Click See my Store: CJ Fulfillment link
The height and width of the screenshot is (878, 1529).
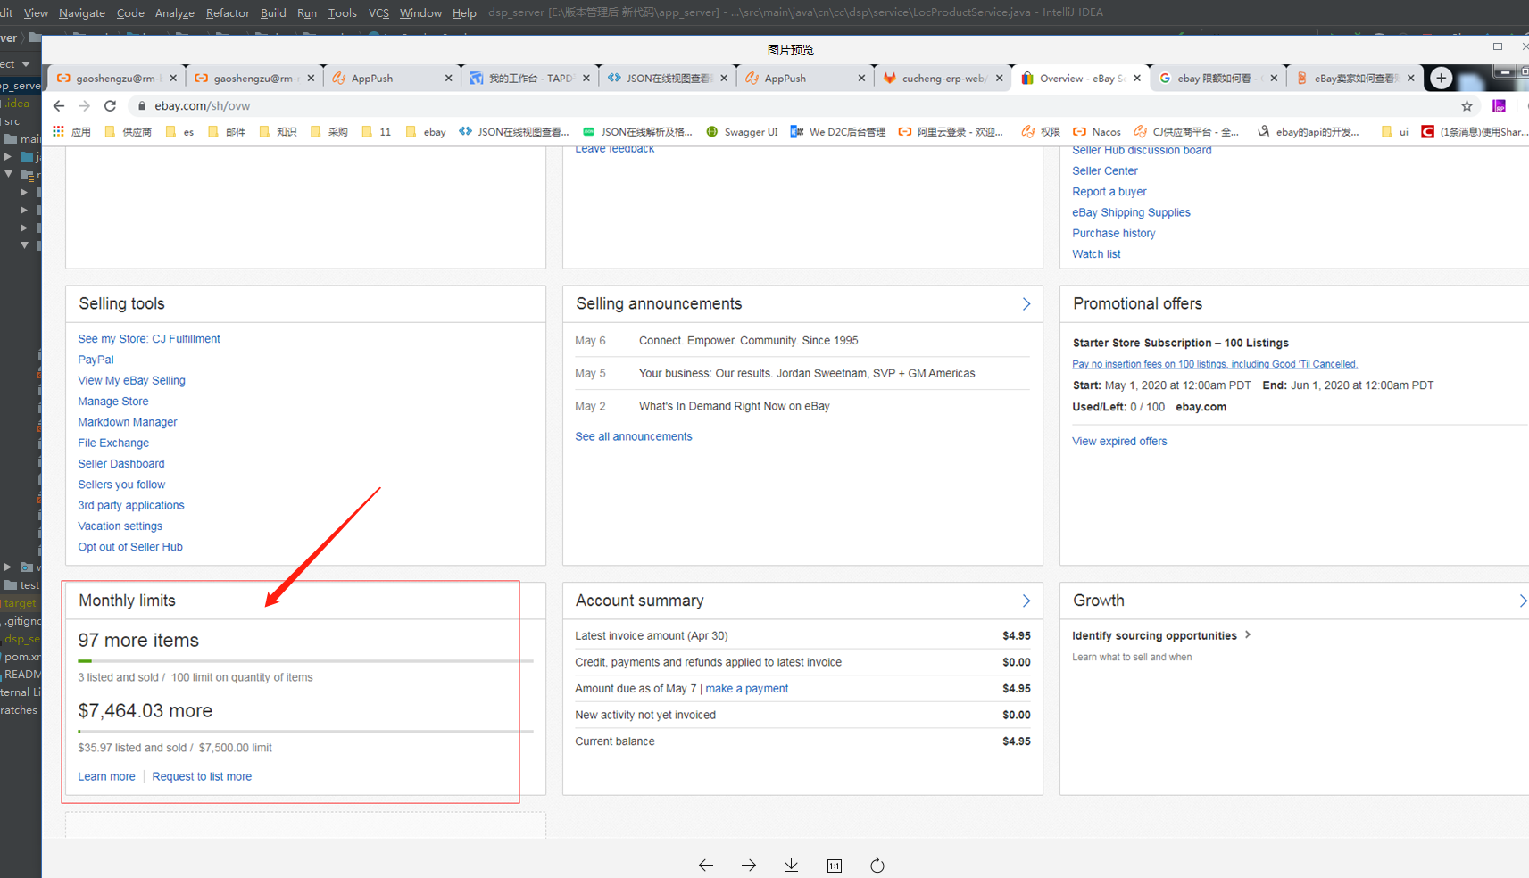click(x=149, y=339)
